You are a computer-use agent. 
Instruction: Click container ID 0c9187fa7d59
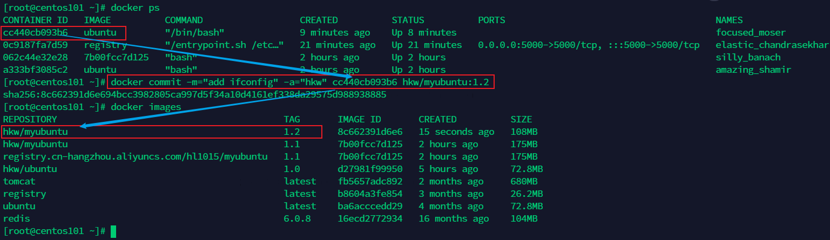(x=35, y=45)
